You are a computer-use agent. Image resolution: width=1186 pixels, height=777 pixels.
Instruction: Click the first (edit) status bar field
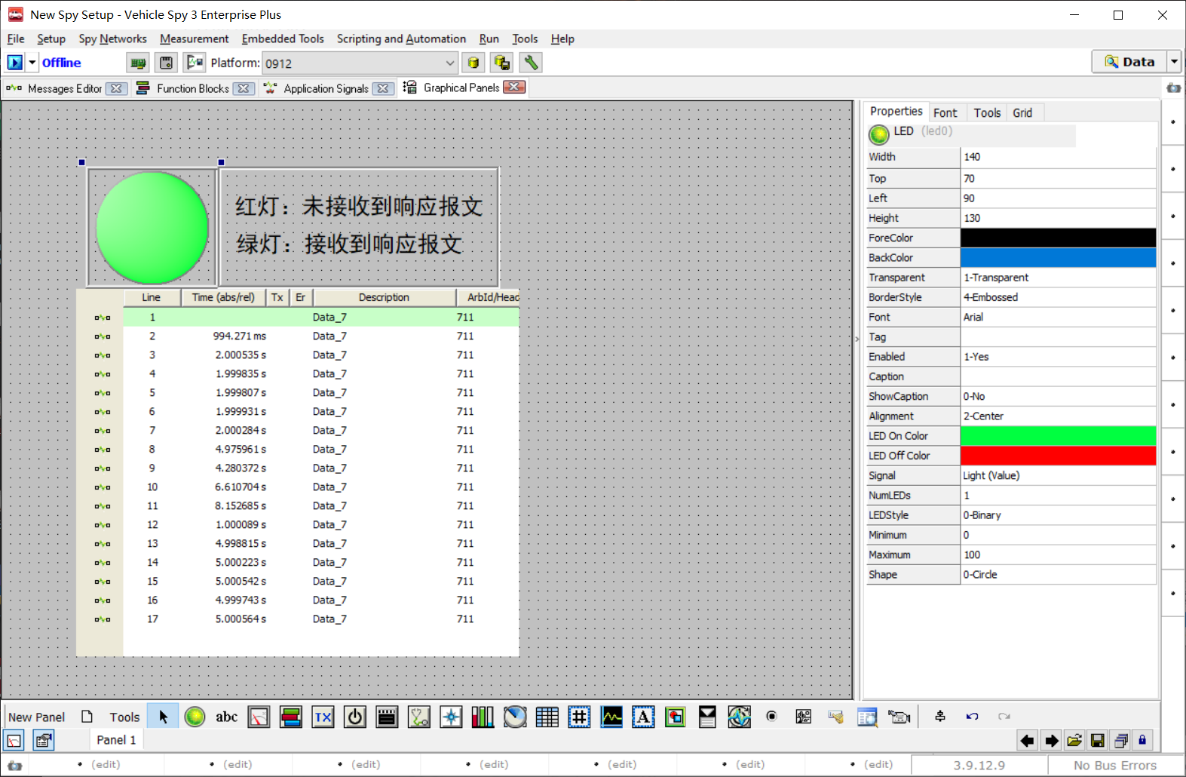pos(106,764)
